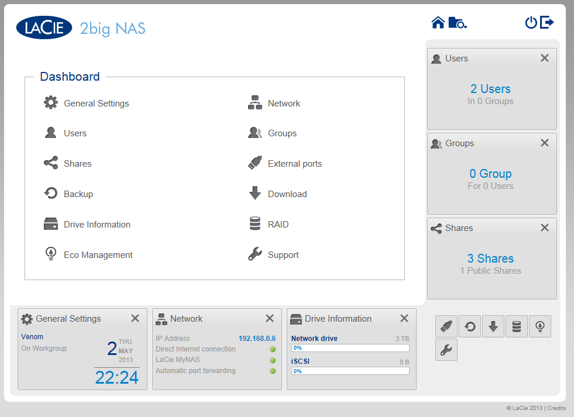Click the Credits link in footer
Image resolution: width=574 pixels, height=417 pixels.
click(x=556, y=408)
